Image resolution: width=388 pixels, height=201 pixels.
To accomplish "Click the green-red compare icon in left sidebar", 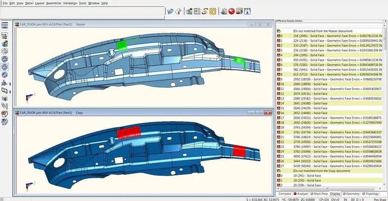I will click(x=4, y=35).
